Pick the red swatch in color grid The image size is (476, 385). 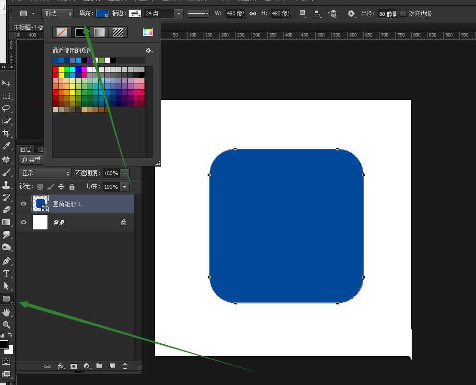[x=55, y=70]
